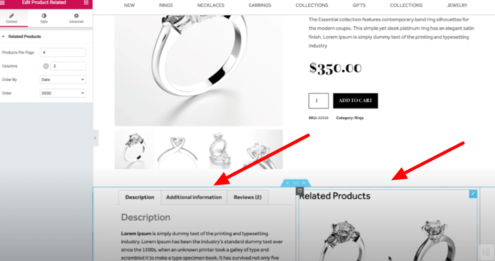Switch to the Advanced tab
The height and width of the screenshot is (261, 495).
(77, 18)
